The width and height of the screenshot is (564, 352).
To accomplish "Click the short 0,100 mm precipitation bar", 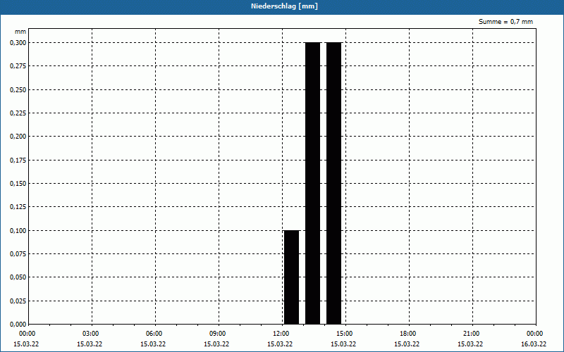I will [291, 277].
